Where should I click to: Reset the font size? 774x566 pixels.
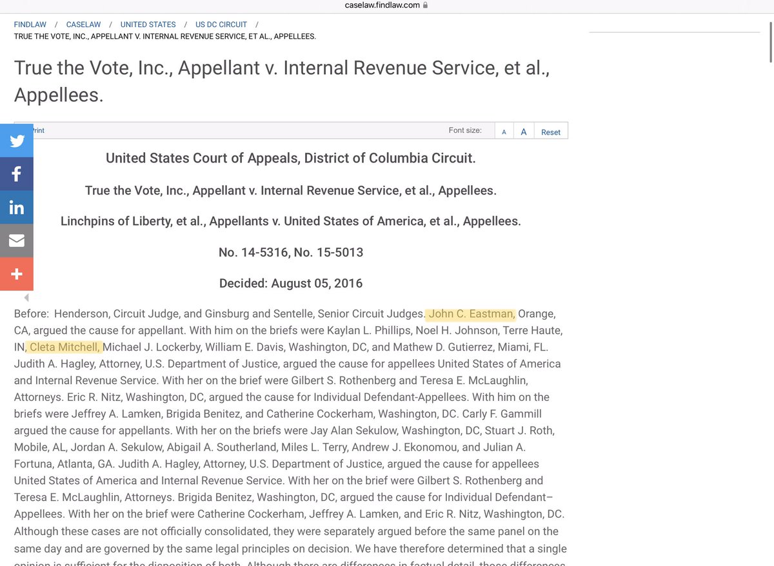tap(551, 132)
